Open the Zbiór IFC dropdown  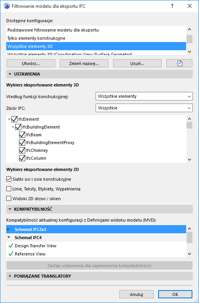pos(144,108)
